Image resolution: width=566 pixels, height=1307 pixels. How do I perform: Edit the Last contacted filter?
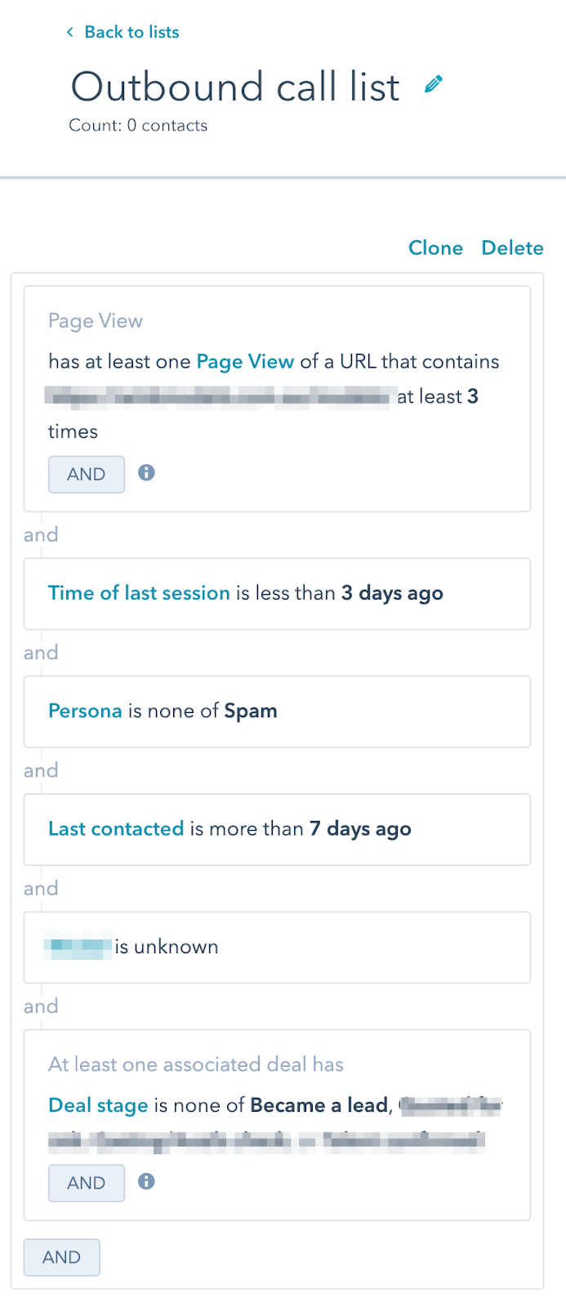click(115, 828)
